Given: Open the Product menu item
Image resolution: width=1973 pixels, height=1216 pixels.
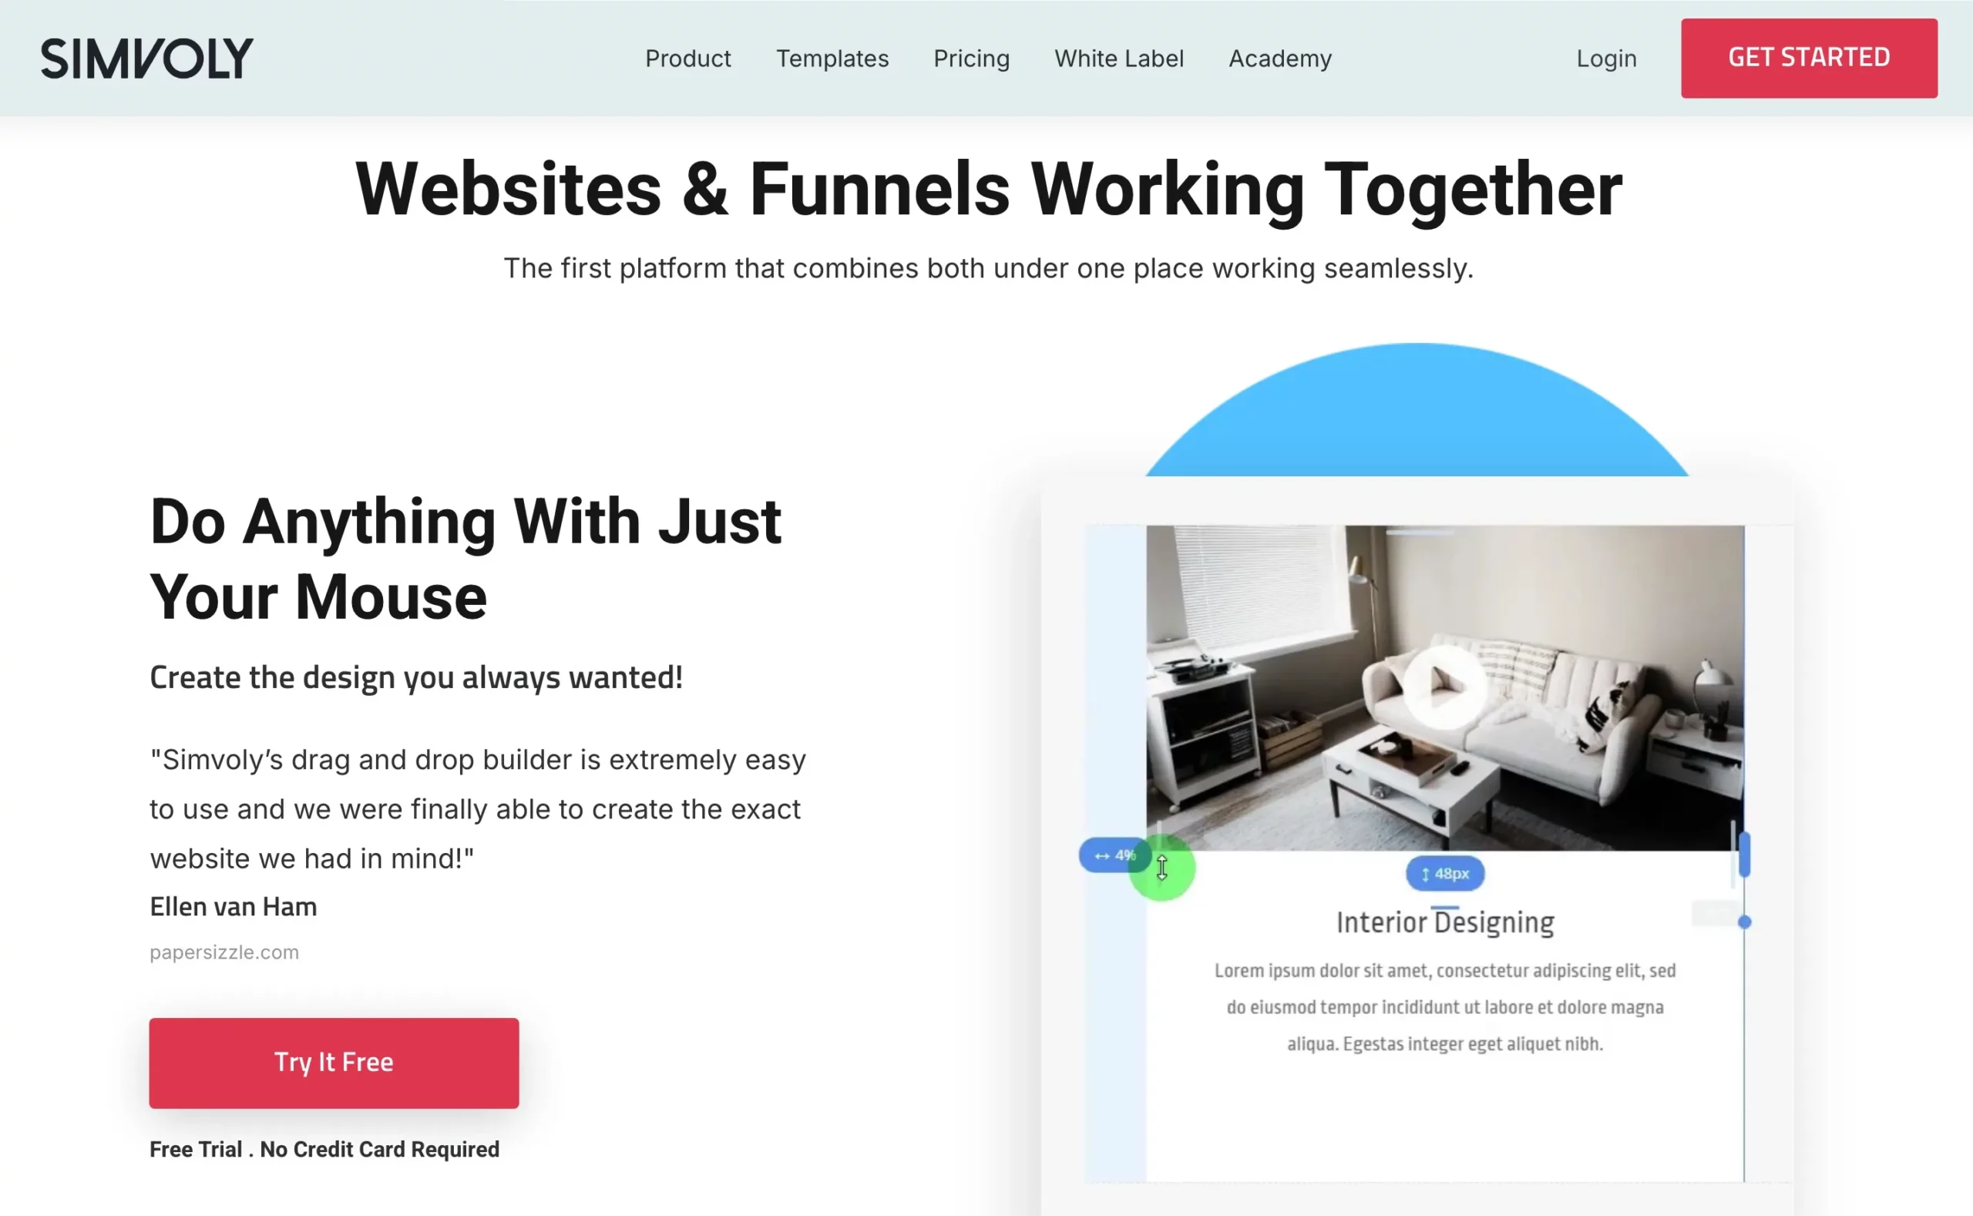Looking at the screenshot, I should [687, 59].
